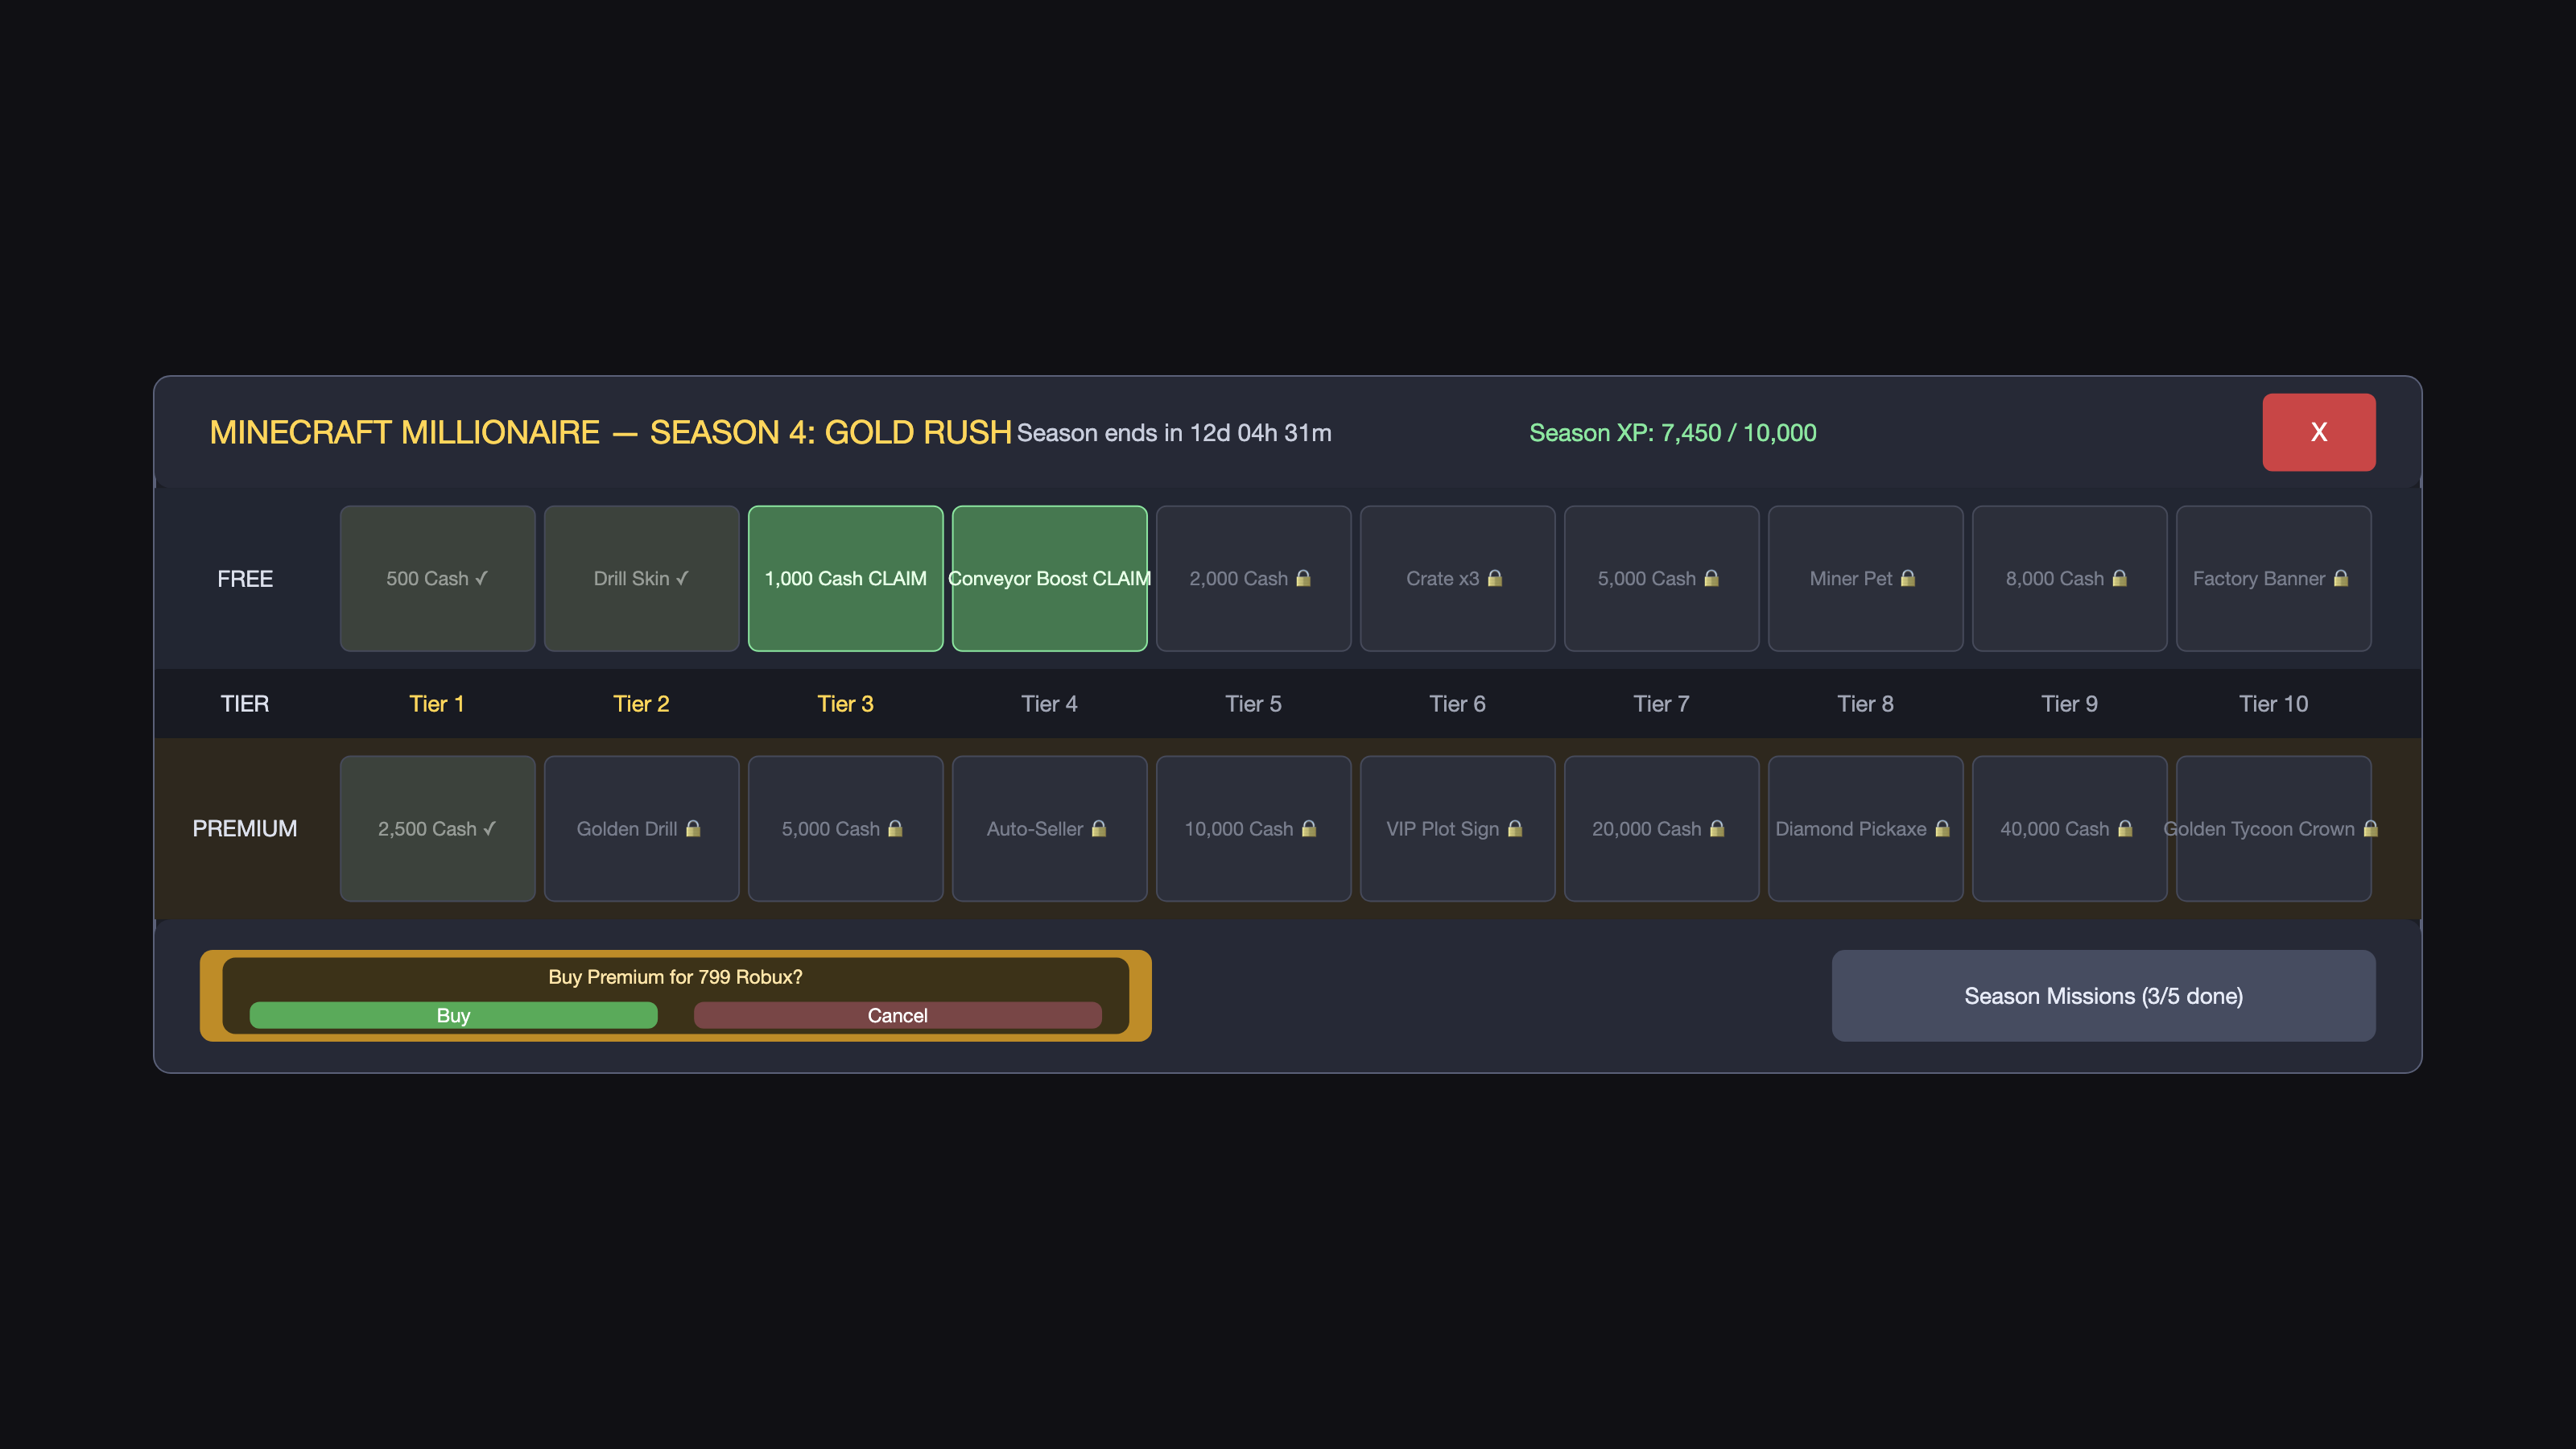Select locked Golden Tycoon Crown reward
This screenshot has height=1449, width=2576.
pos(2273,828)
